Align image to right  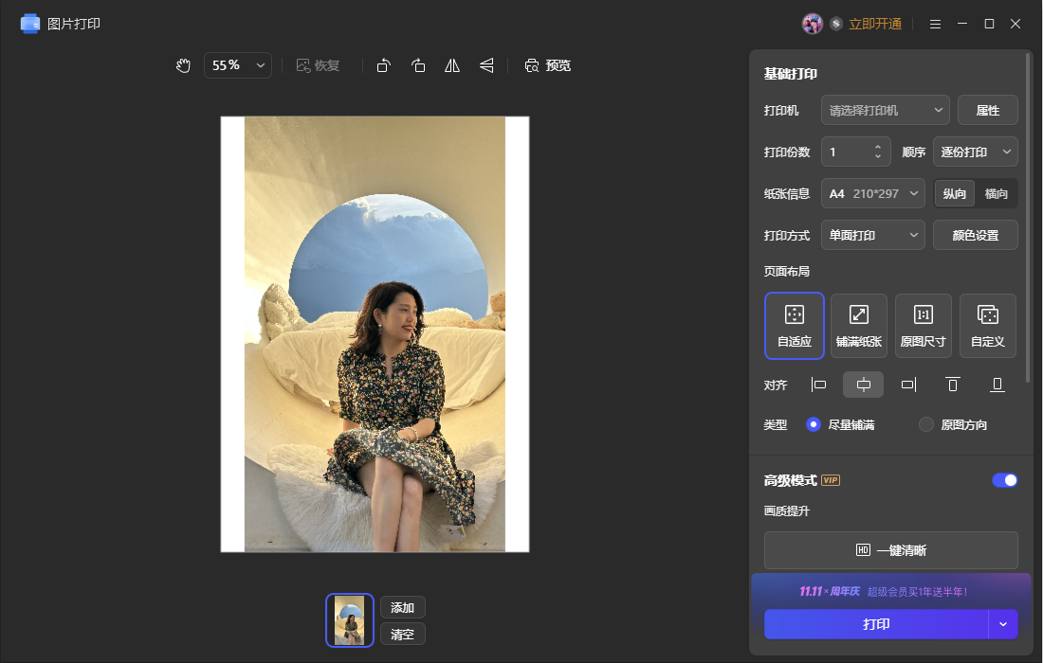[908, 385]
